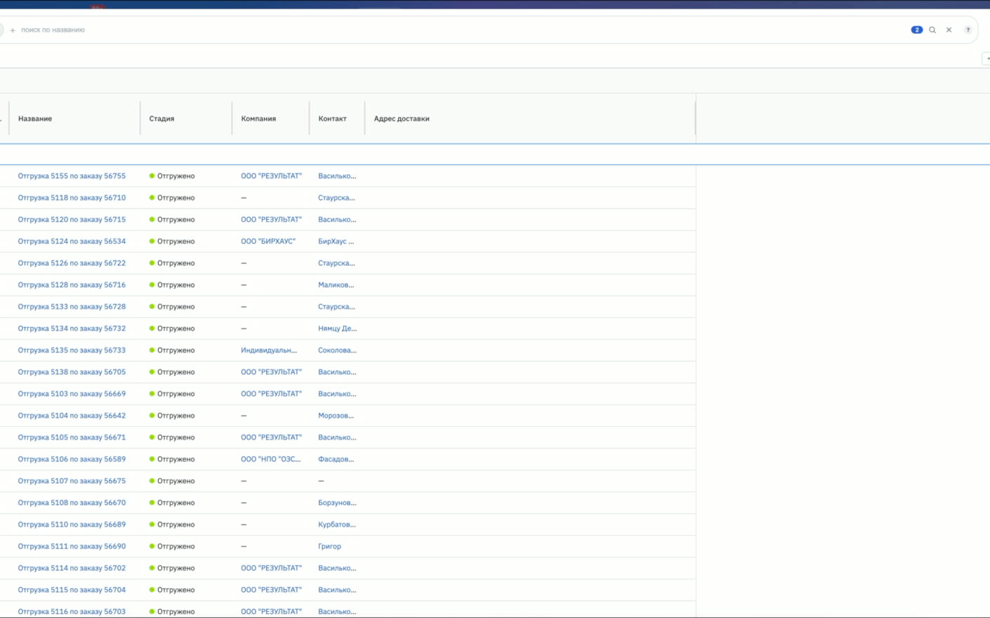
Task: Open "Отгрузка 5114 по заказу 56702"
Action: pos(72,568)
